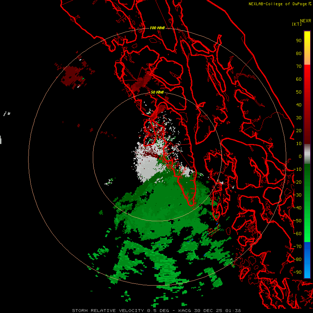Screen dimensions: 313x313
Task: Click the [KT] units label
Action: [x=297, y=24]
